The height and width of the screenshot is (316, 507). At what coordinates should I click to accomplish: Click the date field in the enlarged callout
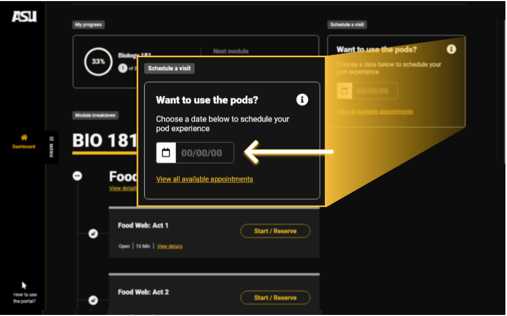204,153
